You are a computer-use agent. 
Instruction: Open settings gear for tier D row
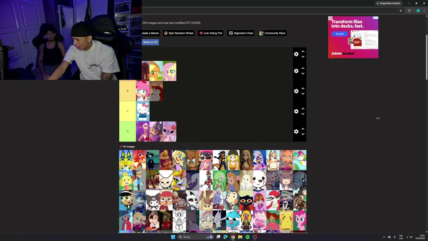tap(296, 132)
